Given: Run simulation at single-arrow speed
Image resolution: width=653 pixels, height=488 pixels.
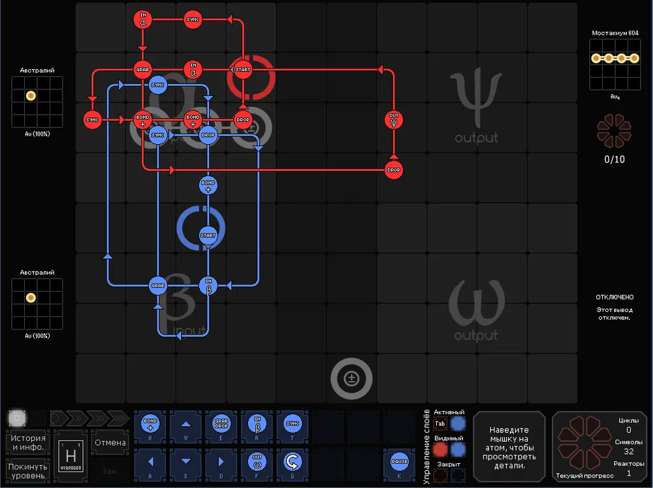Looking at the screenshot, I should pyautogui.click(x=59, y=418).
